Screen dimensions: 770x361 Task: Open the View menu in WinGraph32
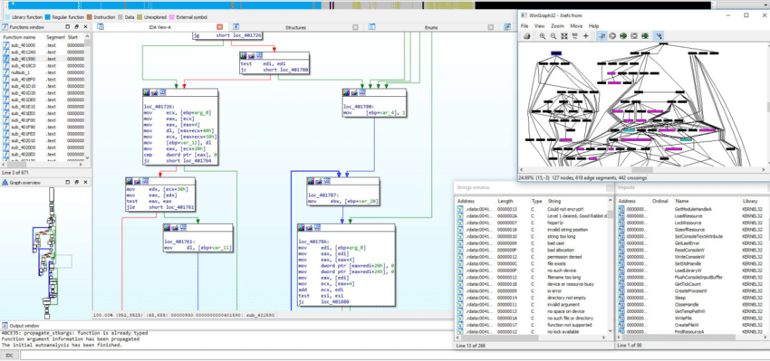click(539, 25)
